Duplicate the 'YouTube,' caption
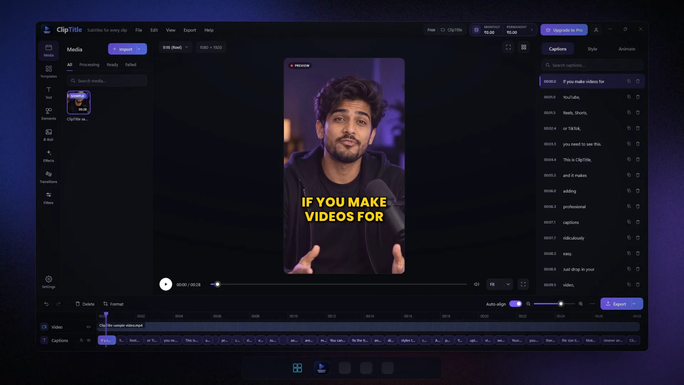The image size is (684, 385). [629, 97]
